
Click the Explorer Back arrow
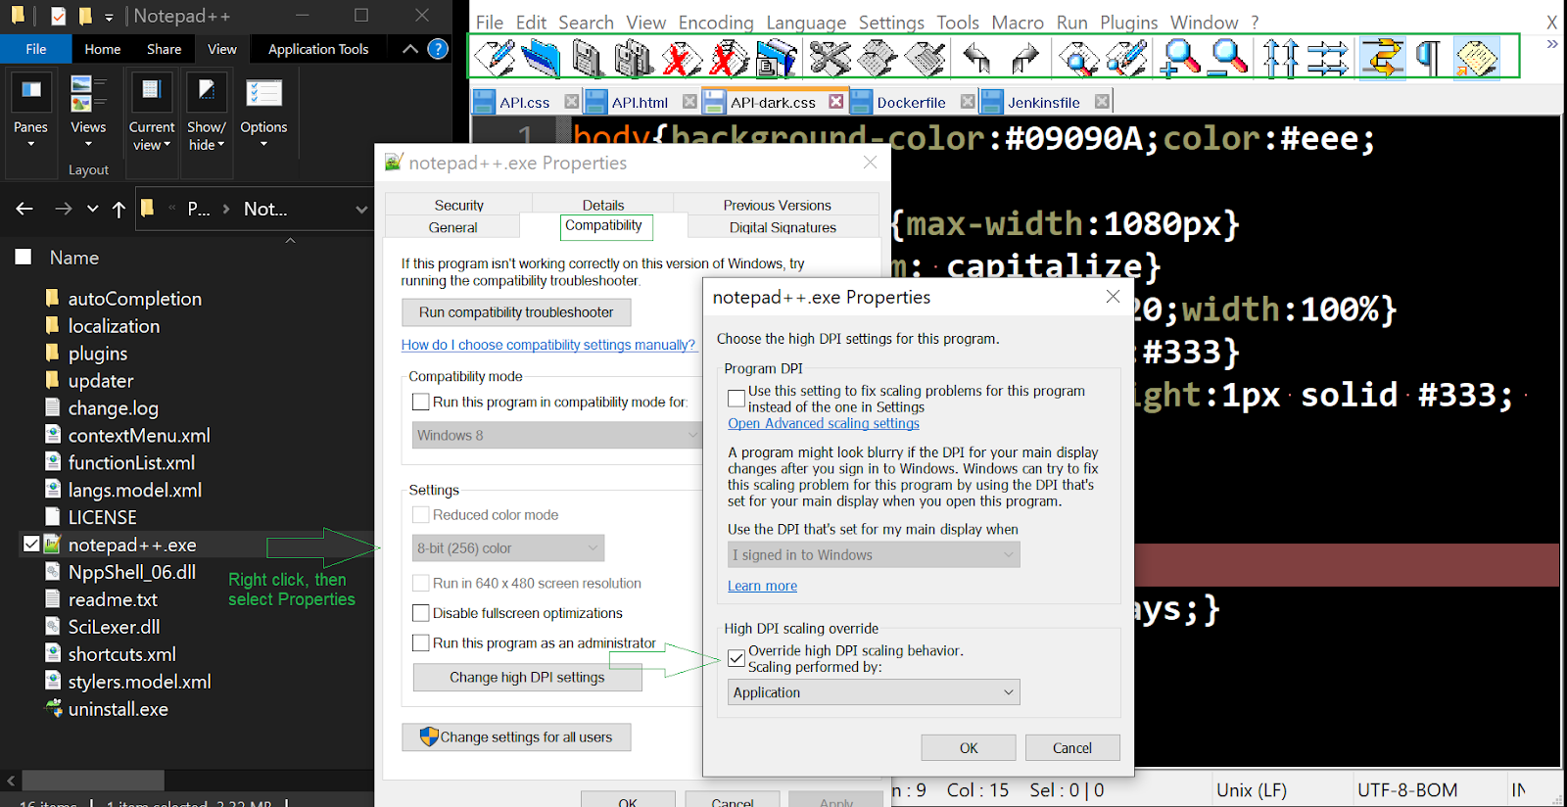point(24,209)
